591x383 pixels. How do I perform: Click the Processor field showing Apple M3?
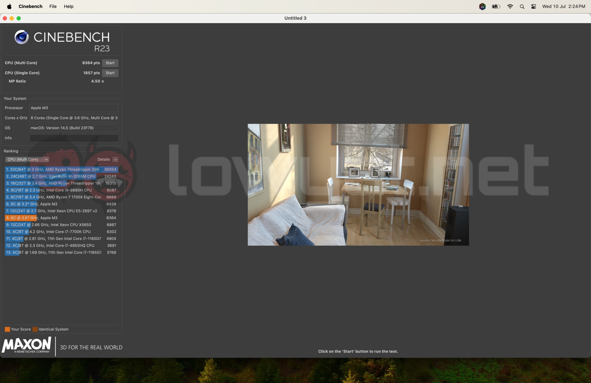tap(74, 108)
